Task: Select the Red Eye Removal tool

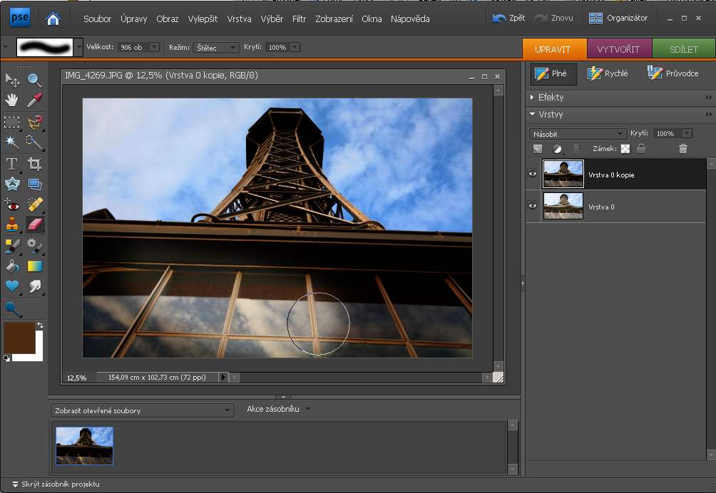Action: coord(12,204)
